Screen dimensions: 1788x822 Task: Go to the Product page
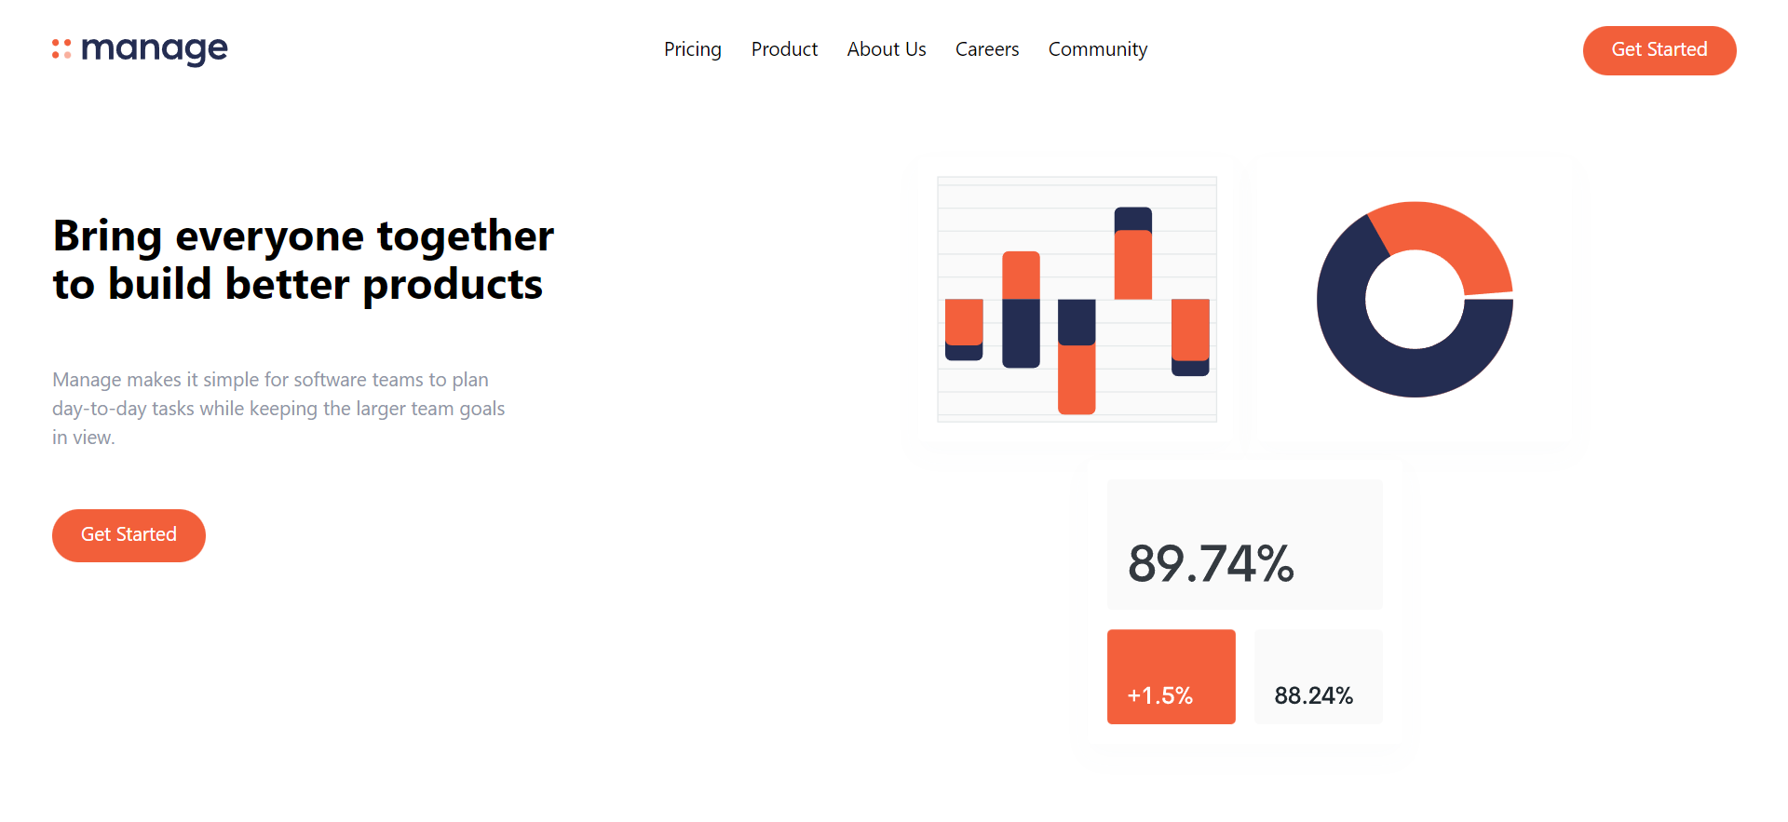click(x=784, y=49)
